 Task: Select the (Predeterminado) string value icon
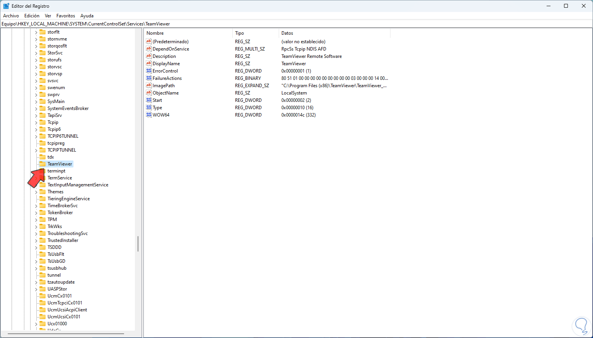[149, 41]
